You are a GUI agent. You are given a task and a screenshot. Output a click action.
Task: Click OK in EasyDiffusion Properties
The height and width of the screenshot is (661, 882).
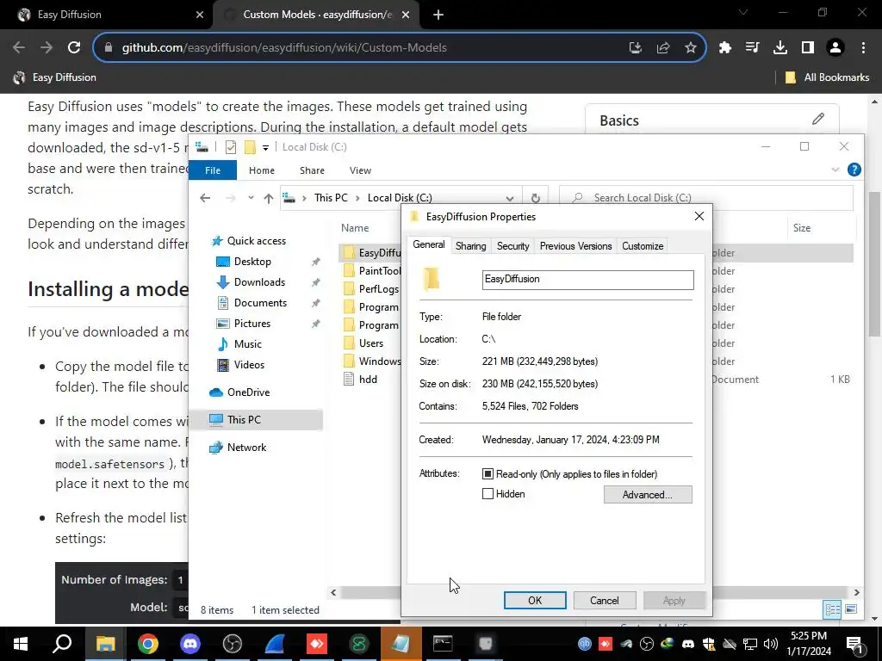tap(535, 600)
